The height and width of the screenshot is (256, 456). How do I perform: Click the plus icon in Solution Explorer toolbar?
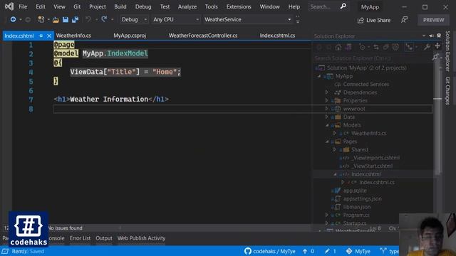(437, 46)
